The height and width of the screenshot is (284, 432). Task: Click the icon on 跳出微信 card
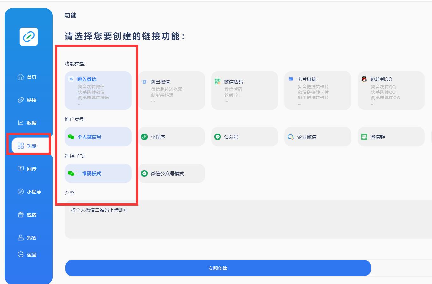[x=144, y=82]
